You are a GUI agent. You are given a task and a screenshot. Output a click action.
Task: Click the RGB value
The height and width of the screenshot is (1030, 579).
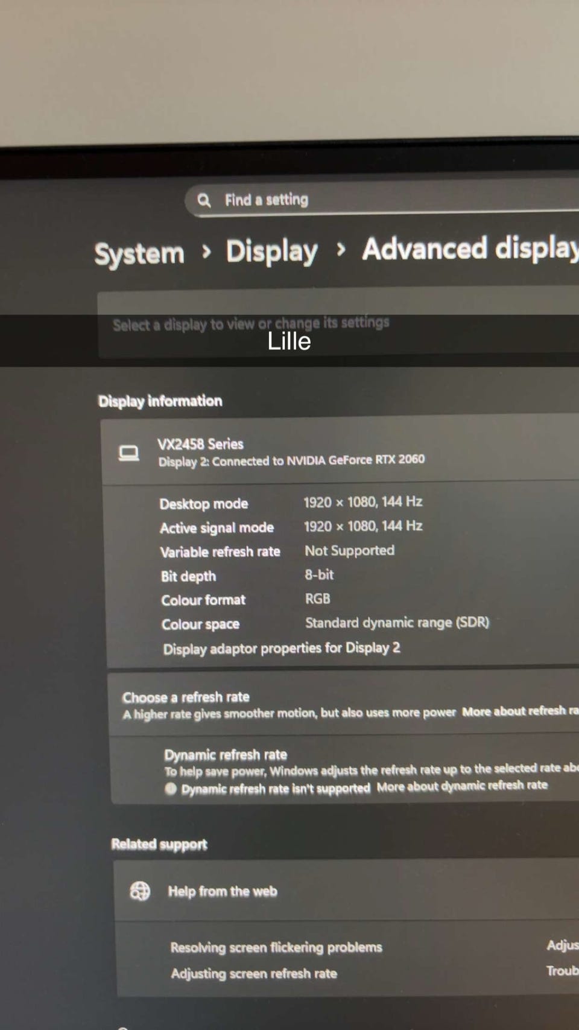318,599
